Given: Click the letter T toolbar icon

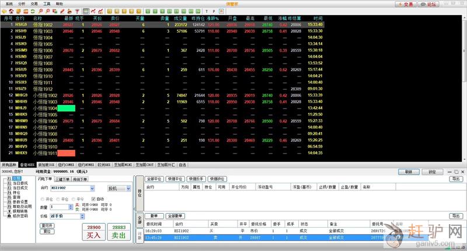Looking at the screenshot, I should point(207,11).
